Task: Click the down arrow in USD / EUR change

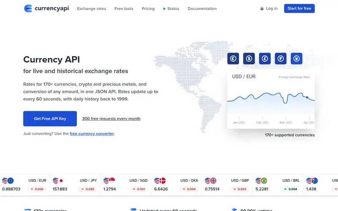Action: coord(32,189)
